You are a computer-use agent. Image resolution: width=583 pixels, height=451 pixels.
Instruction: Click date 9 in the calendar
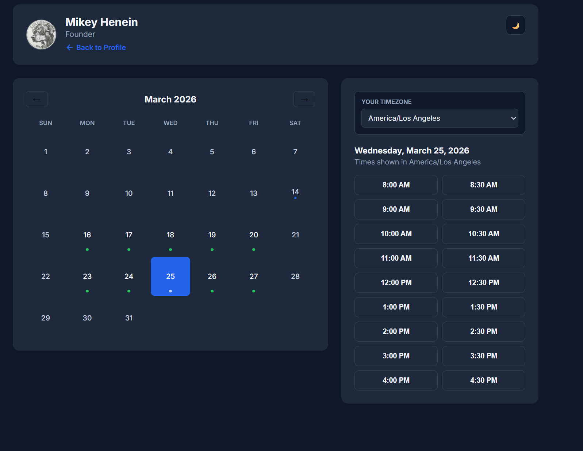(x=87, y=193)
